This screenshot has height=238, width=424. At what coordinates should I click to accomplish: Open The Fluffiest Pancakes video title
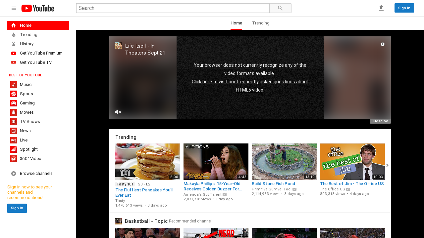pyautogui.click(x=144, y=193)
